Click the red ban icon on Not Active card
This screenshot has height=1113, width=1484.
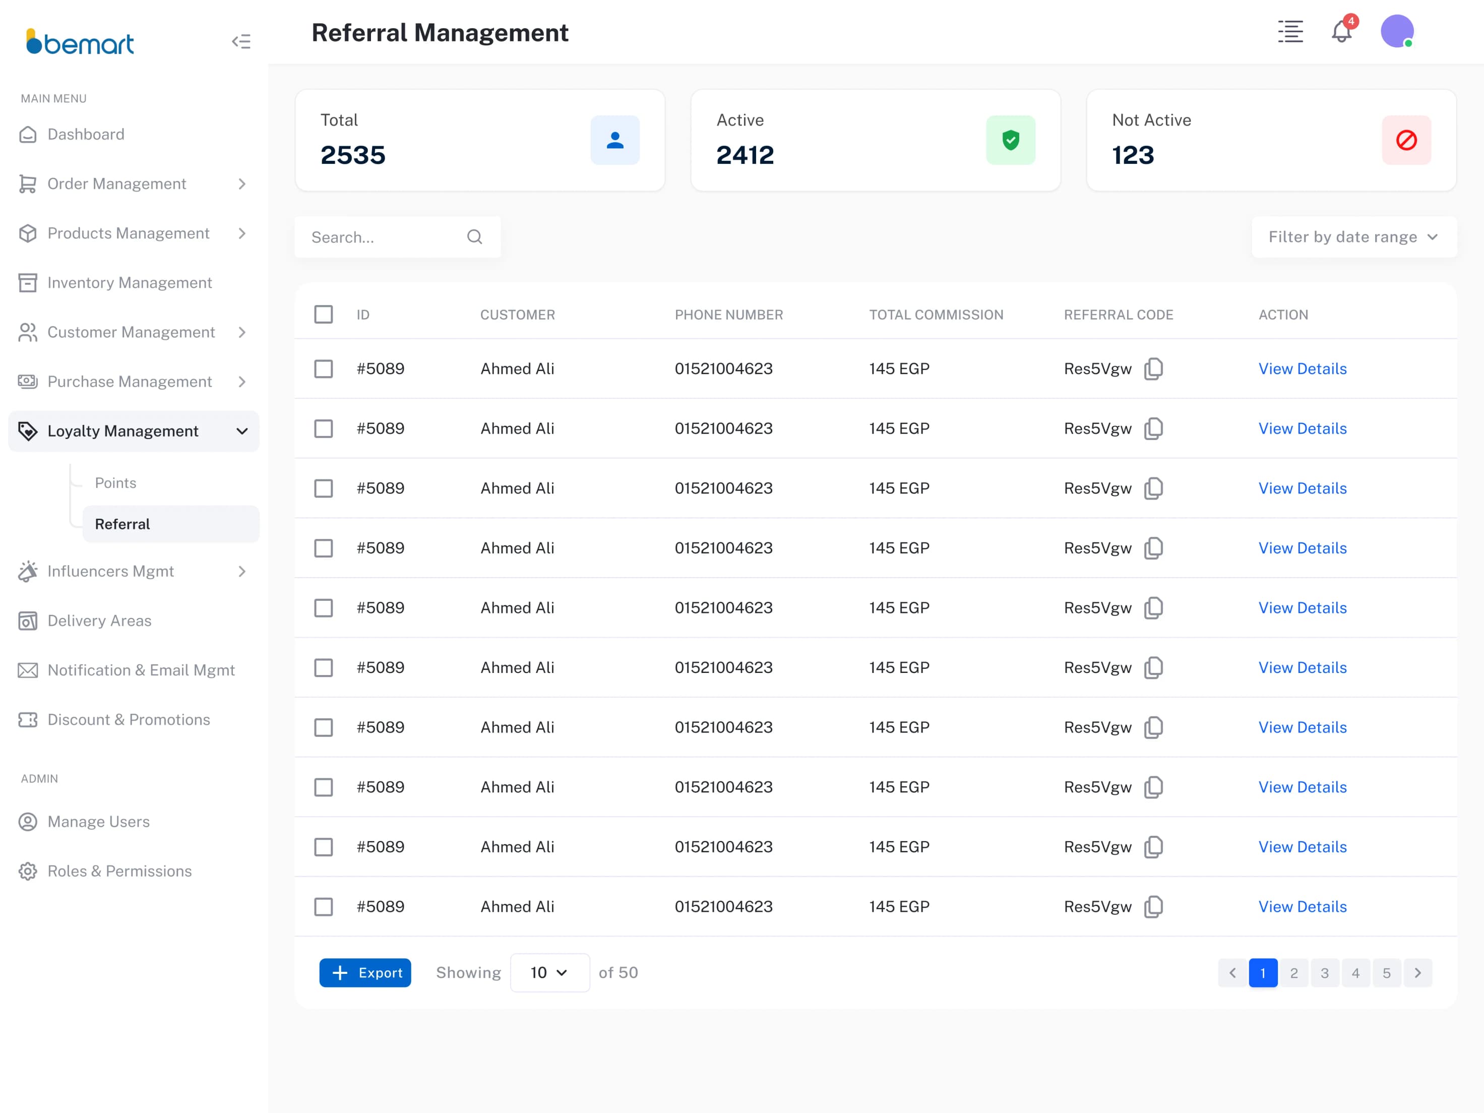coord(1406,140)
